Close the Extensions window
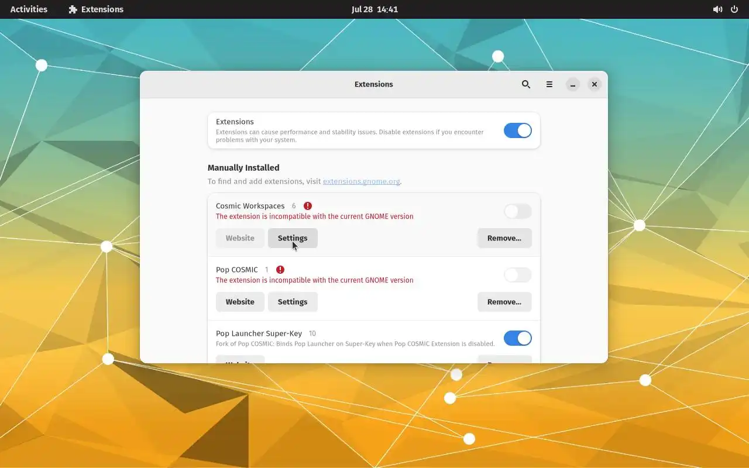 click(x=595, y=85)
